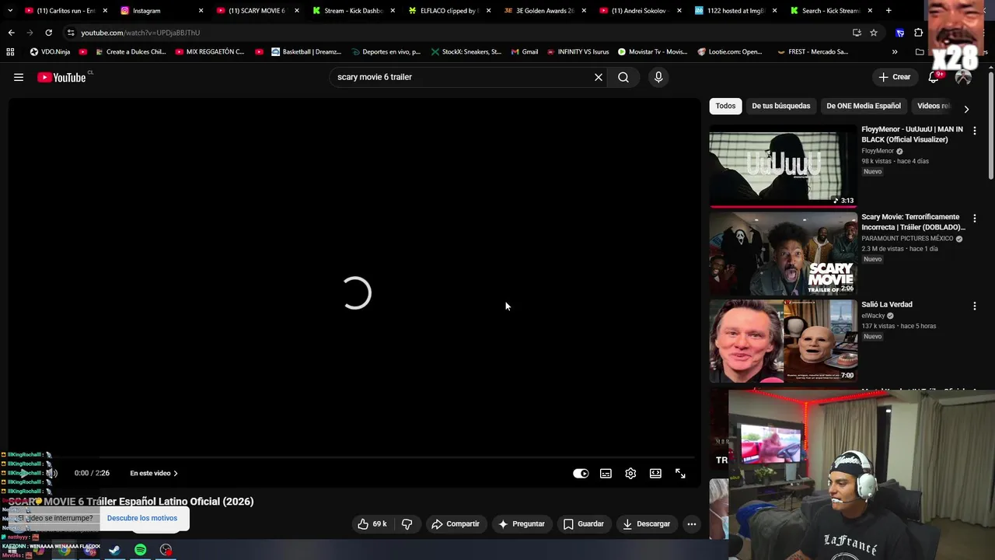
Task: Open OBS Studio from the taskbar
Action: [x=166, y=550]
